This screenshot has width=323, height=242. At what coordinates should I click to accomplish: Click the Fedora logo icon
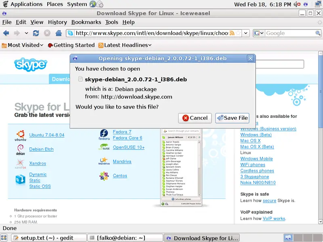(x=104, y=135)
